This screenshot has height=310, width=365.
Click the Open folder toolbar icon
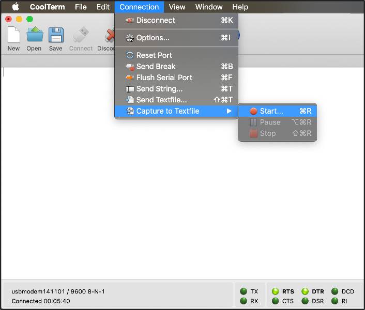coord(34,35)
